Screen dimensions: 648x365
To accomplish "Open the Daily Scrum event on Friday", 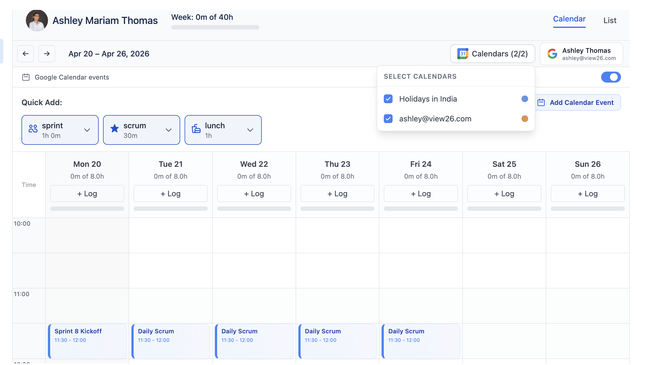I will [x=421, y=341].
